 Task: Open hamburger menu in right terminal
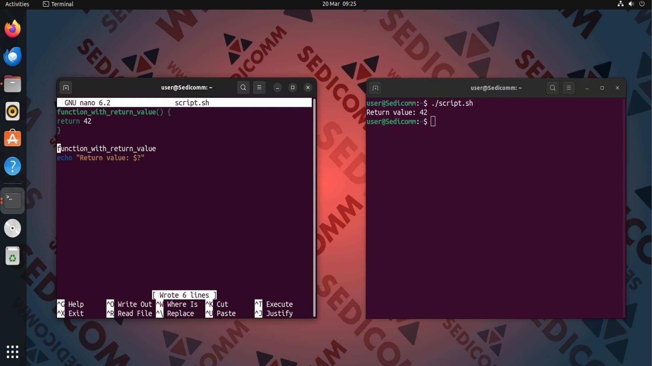click(x=568, y=88)
